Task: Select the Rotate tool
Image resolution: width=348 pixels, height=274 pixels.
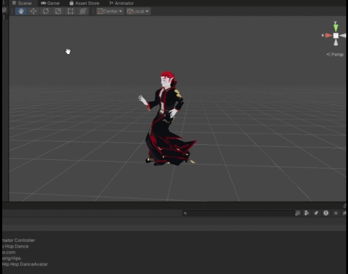Action: click(x=46, y=11)
